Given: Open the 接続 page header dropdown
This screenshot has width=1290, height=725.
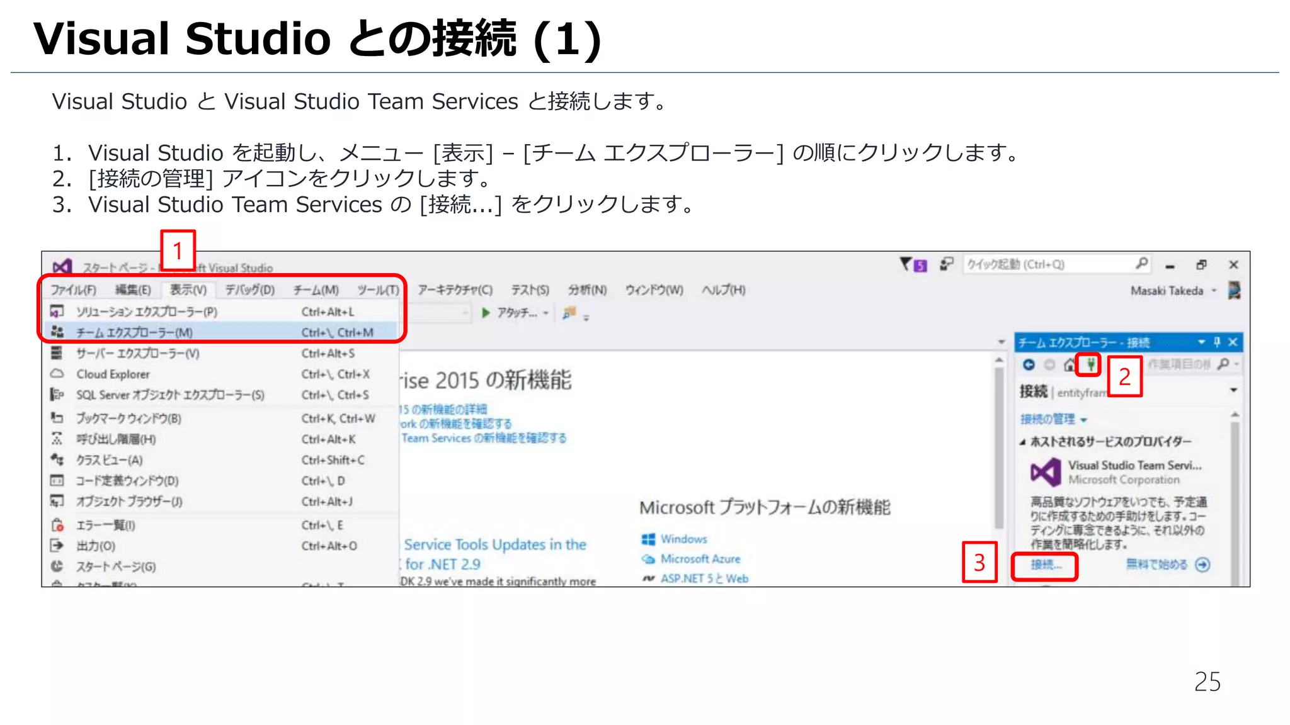Looking at the screenshot, I should (x=1233, y=391).
